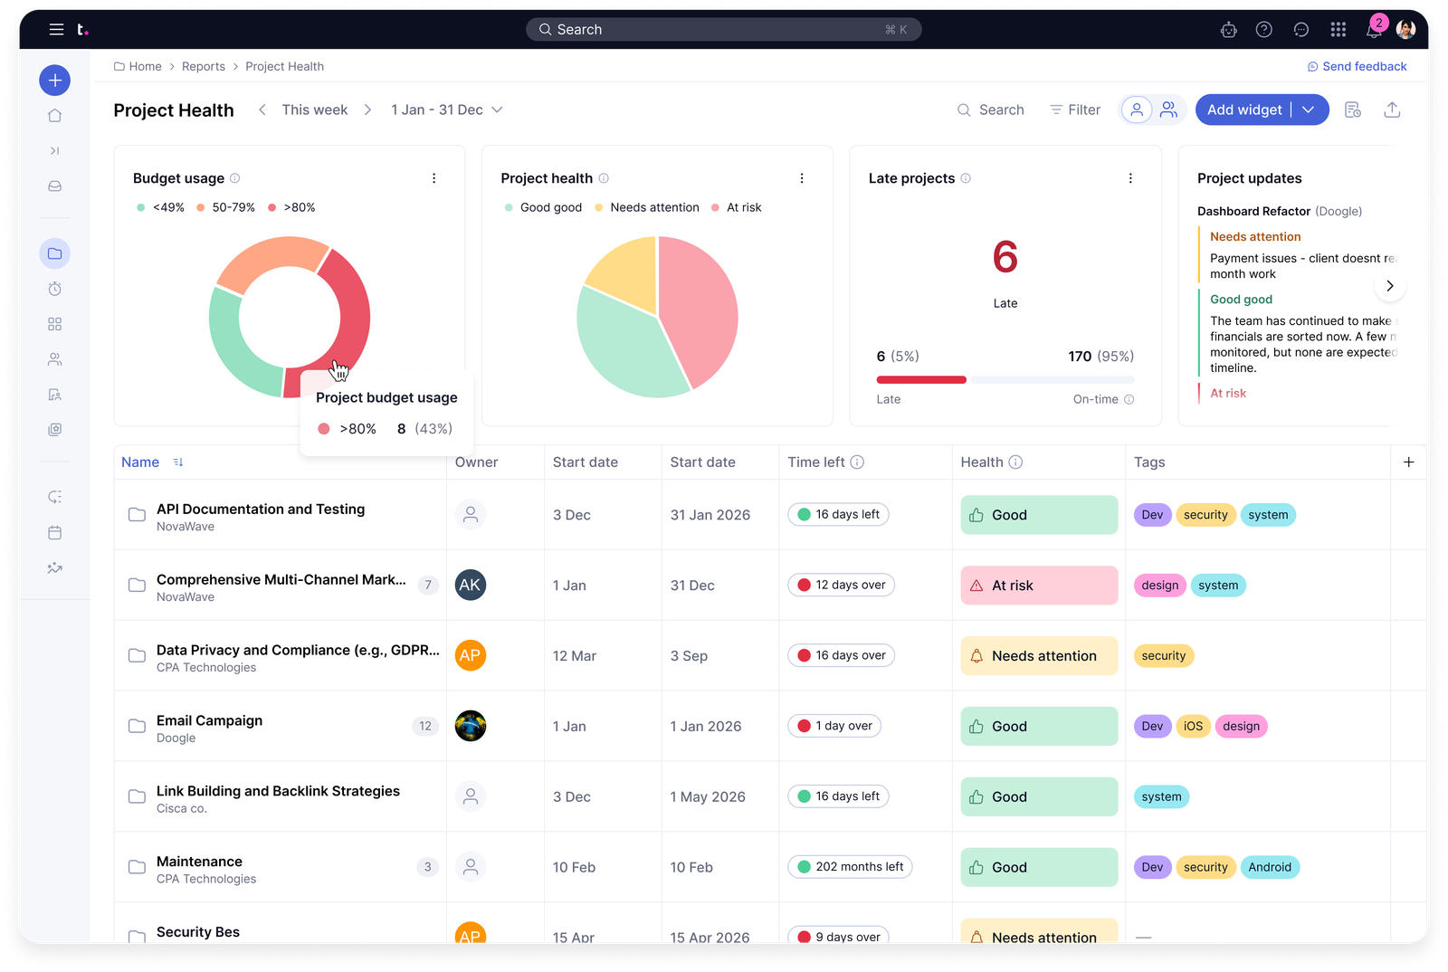Click the help question mark icon
The image size is (1448, 972).
pyautogui.click(x=1264, y=30)
